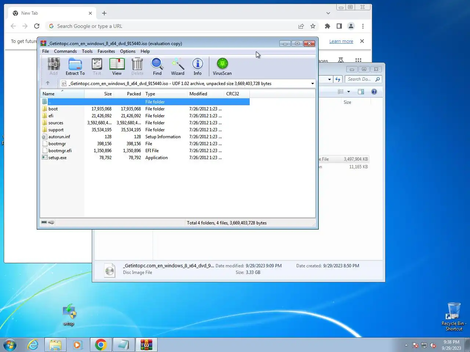Bookmark this tab star icon
Image resolution: width=470 pixels, height=352 pixels.
313,26
